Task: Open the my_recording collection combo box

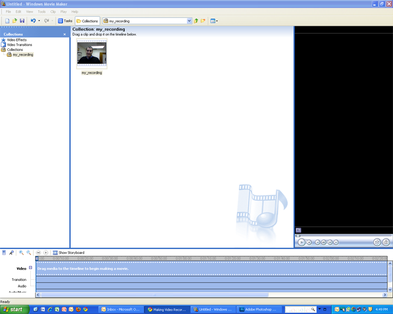Action: coord(147,21)
